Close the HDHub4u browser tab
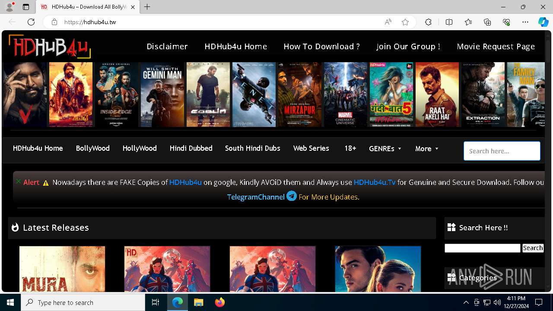553x311 pixels. pos(133,7)
